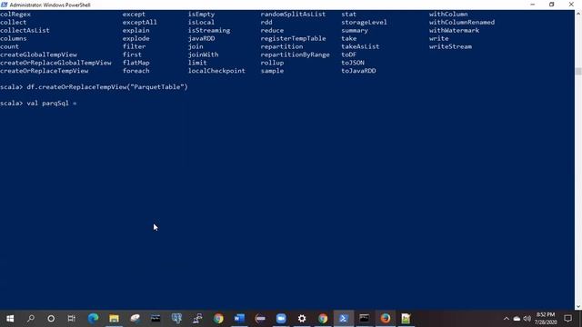Viewport: 582px width, 327px height.
Task: Click 'createGlobalTempView' in completions
Action: (x=38, y=54)
